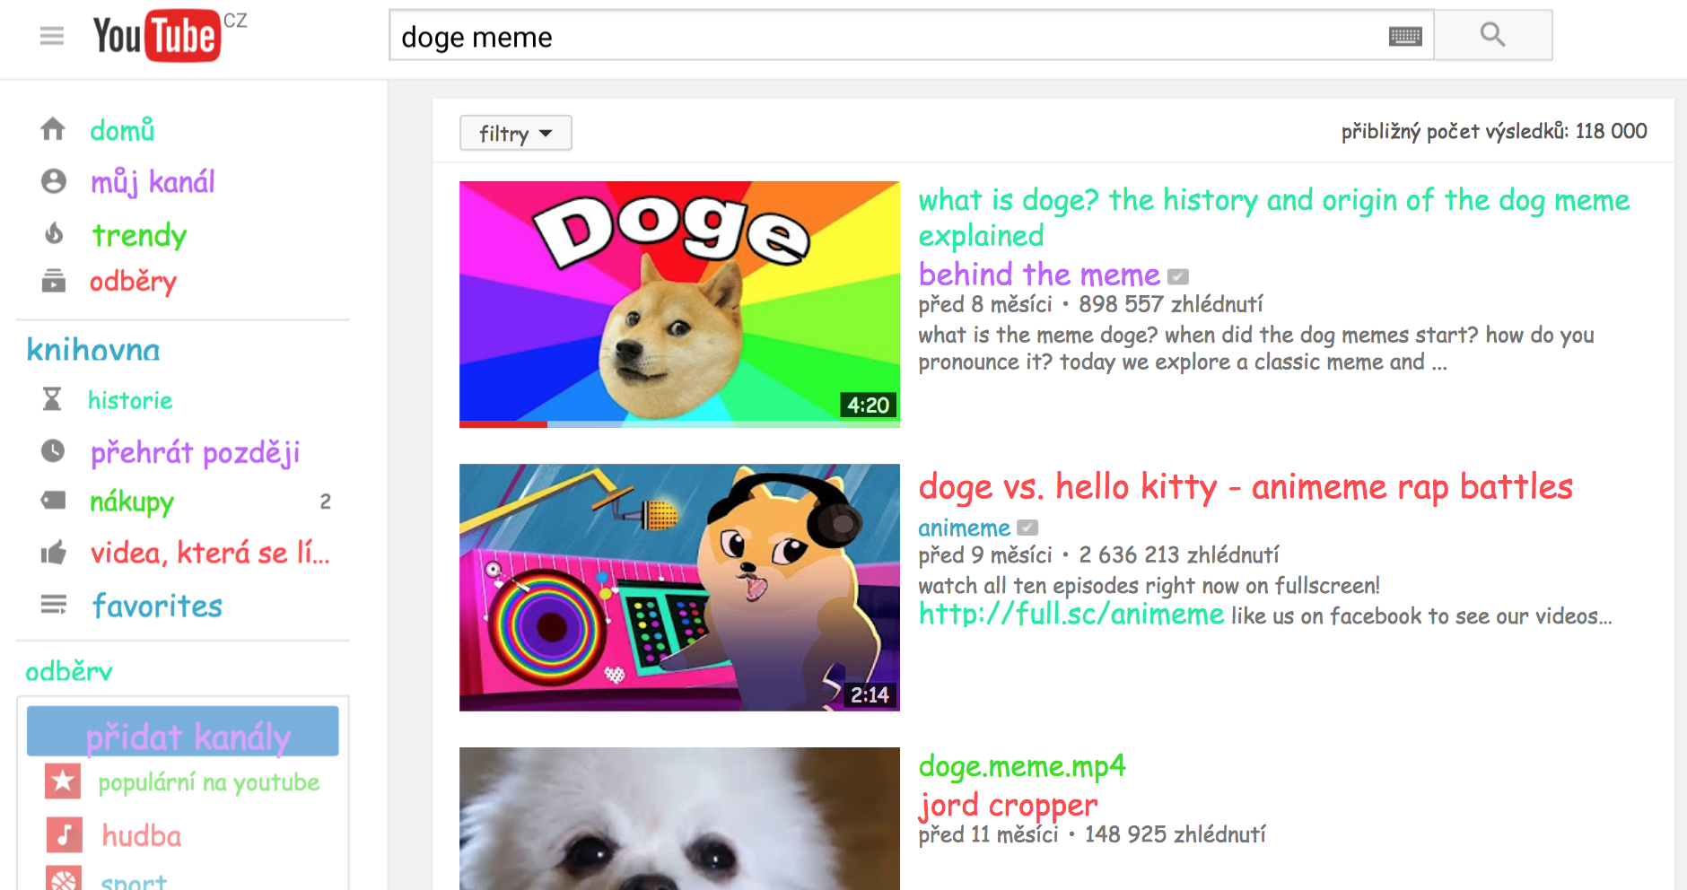
Task: Click the thumbs-up icon for liked videos
Action: 53,554
